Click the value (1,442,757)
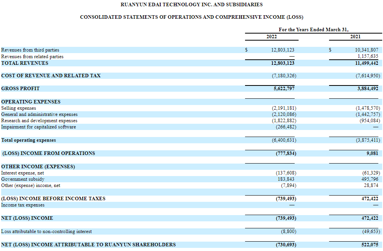The width and height of the screenshot is (383, 251). pos(368,114)
